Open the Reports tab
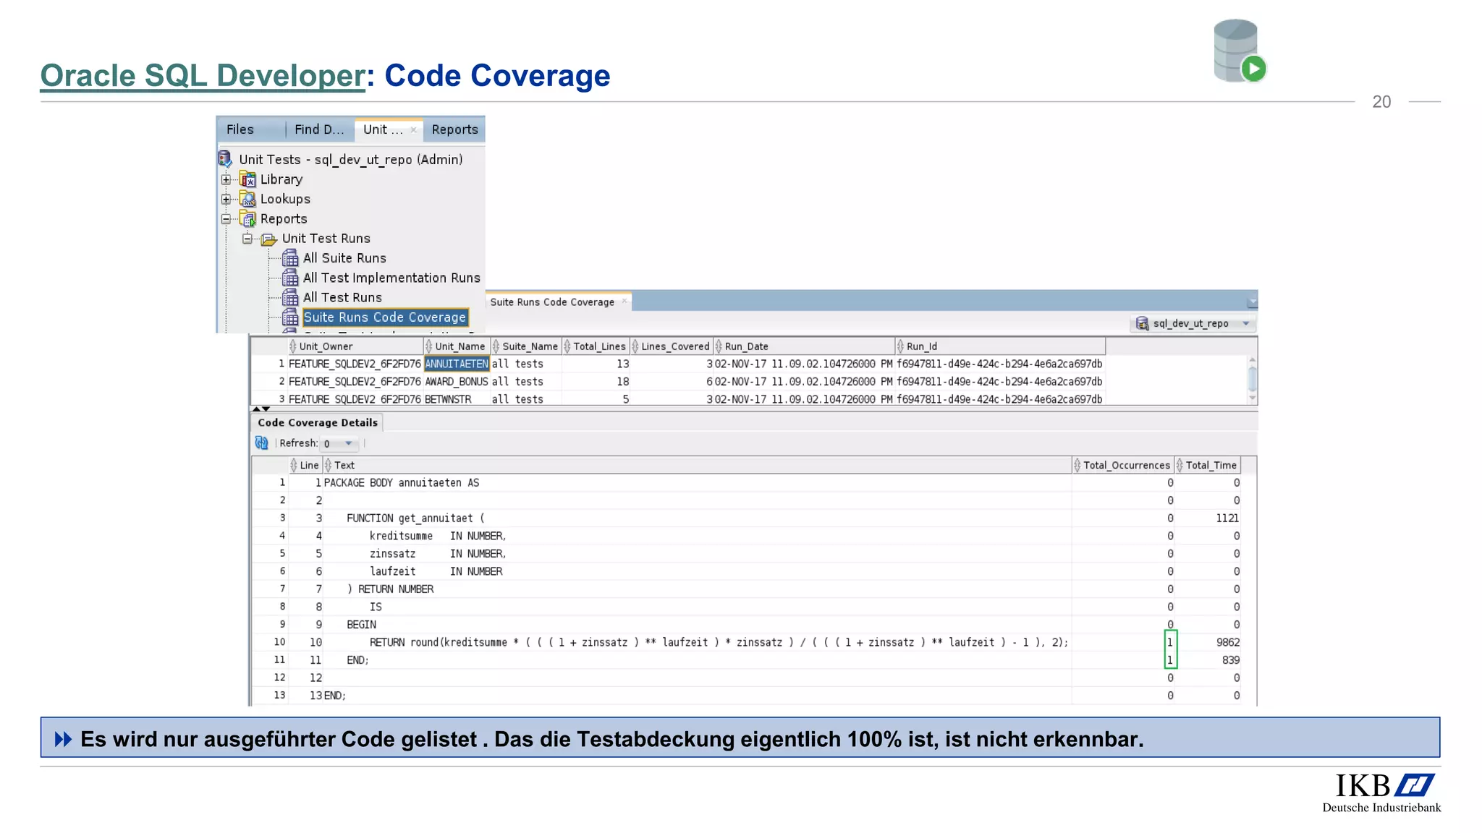The width and height of the screenshot is (1482, 833). tap(454, 129)
